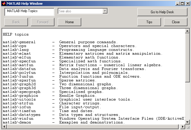191x130 pixels.
Task: Click 'Operators and special characters.' description
Action: tap(98, 46)
